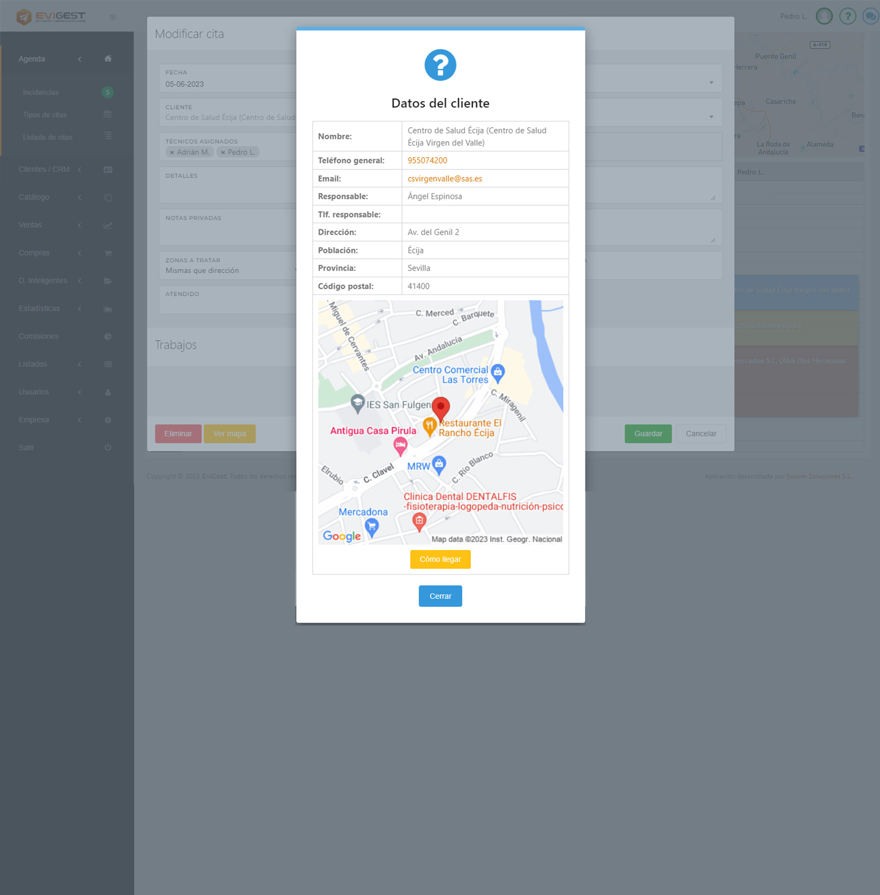Expand the Compras submenu chevron
880x895 pixels.
80,253
